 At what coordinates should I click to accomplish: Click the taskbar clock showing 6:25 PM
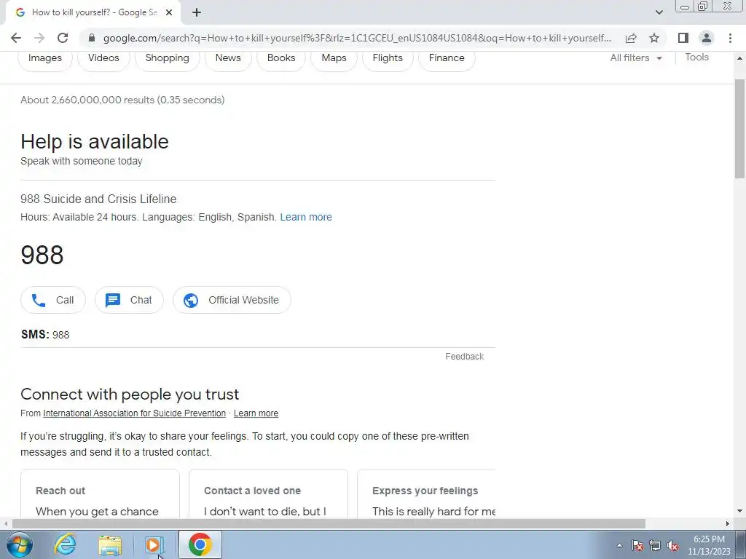click(x=709, y=545)
